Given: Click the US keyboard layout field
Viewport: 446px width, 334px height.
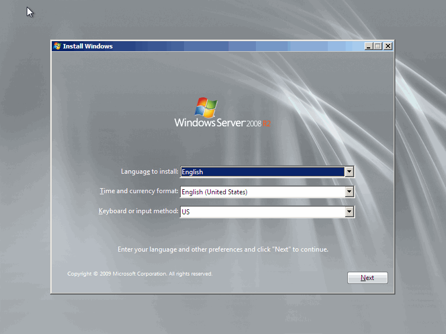Looking at the screenshot, I should click(263, 212).
